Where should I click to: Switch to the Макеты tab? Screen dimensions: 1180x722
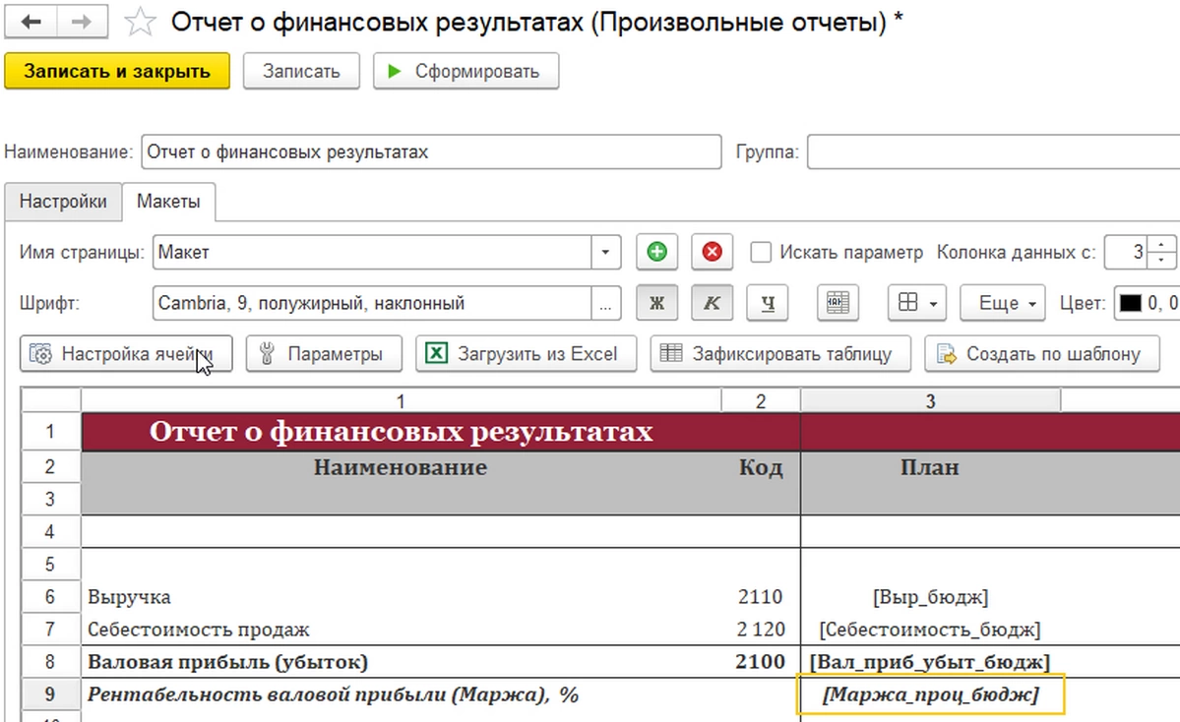pos(168,202)
